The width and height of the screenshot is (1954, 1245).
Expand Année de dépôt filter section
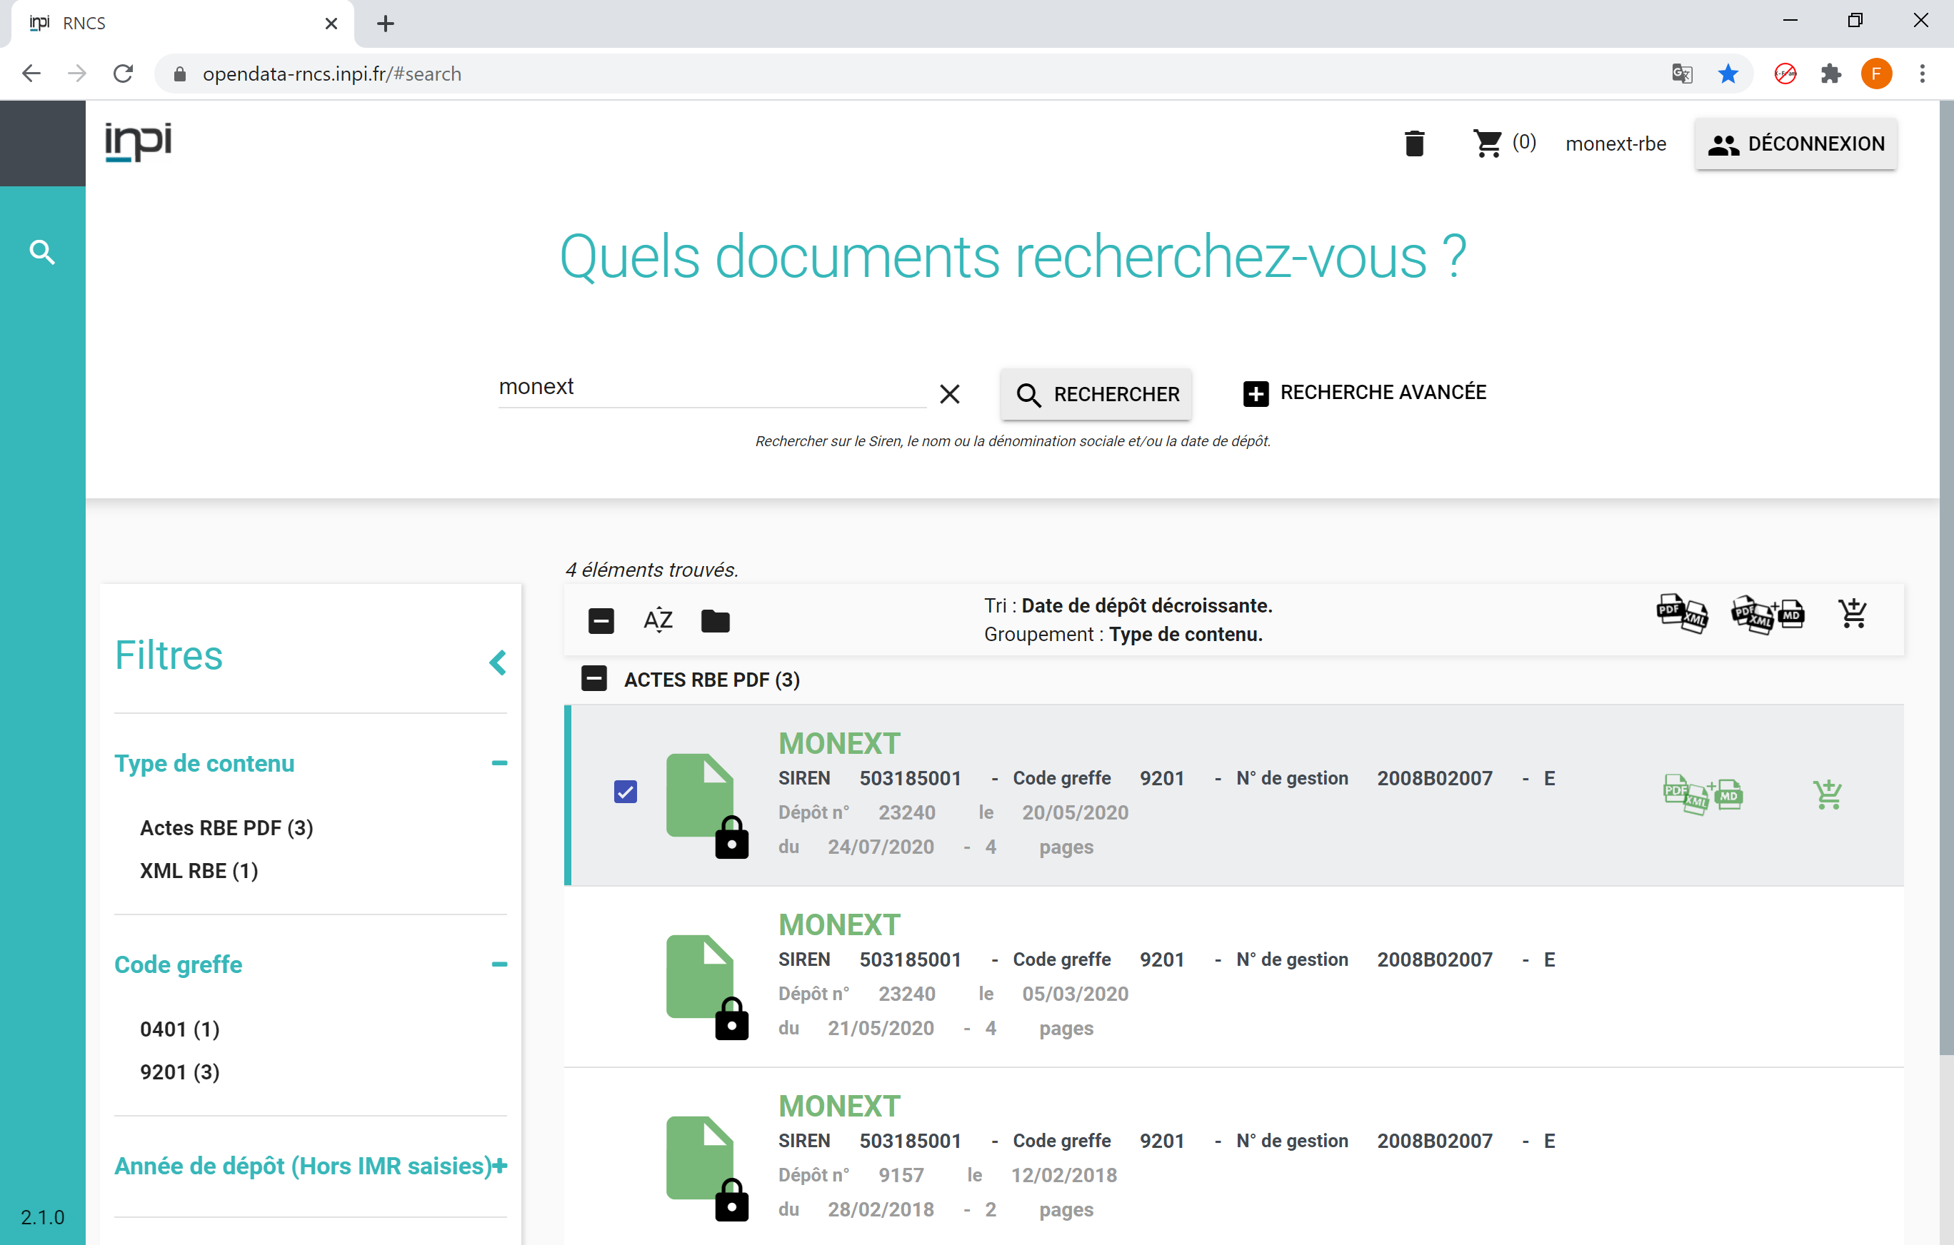(x=500, y=1166)
